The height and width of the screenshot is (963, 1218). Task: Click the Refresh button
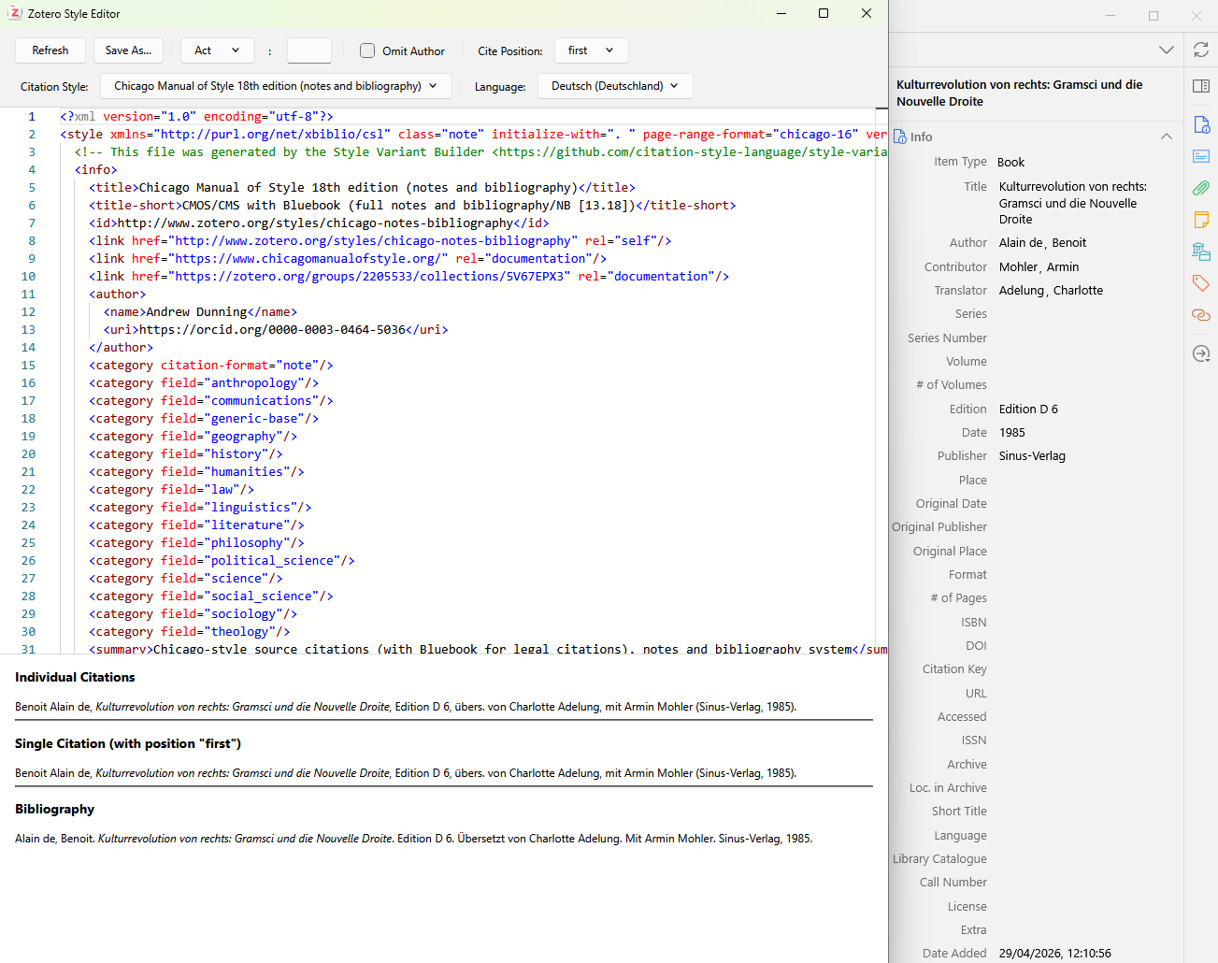pyautogui.click(x=50, y=50)
